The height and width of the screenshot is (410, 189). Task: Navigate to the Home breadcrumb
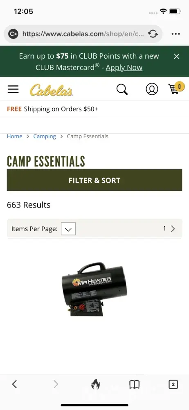(15, 136)
